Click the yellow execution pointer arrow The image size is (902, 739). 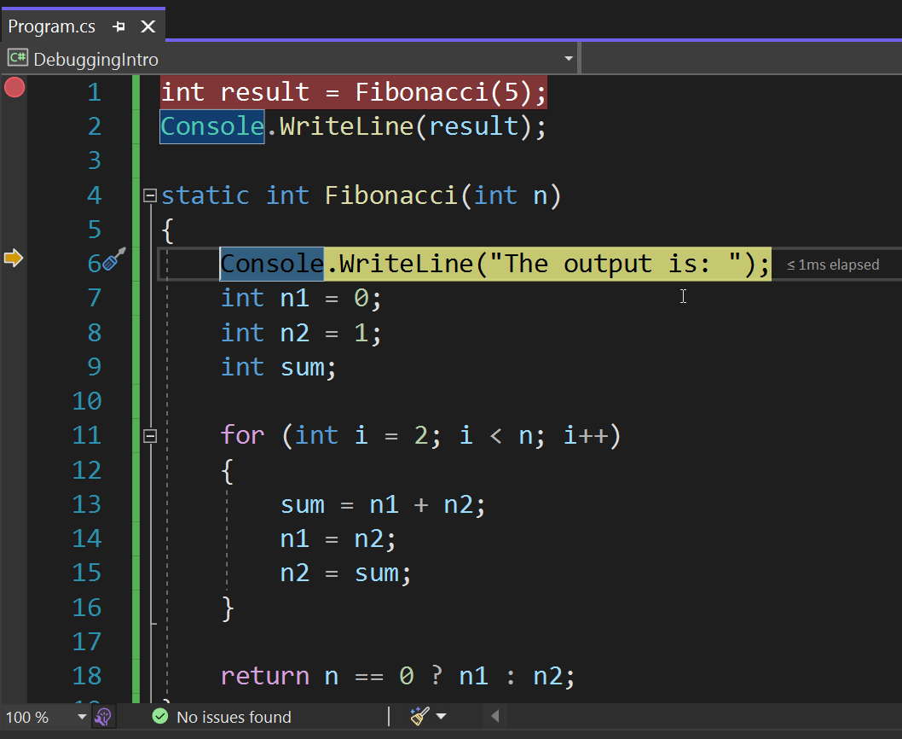click(14, 258)
